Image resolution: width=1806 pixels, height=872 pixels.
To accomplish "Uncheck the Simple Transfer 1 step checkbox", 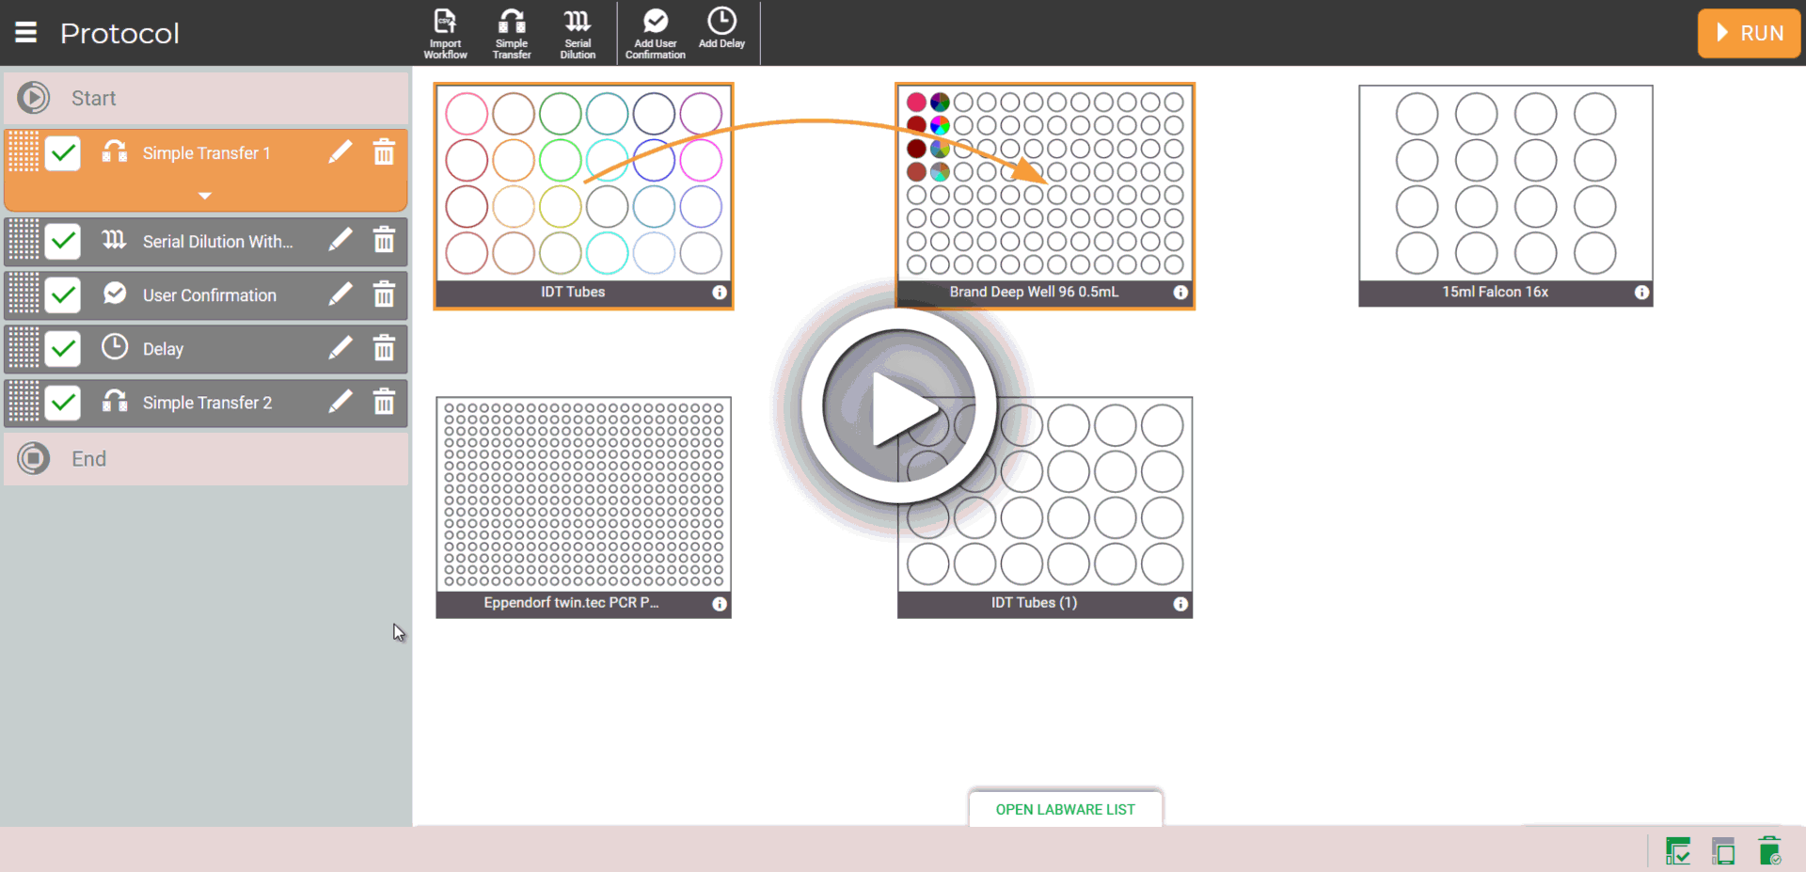I will (x=63, y=153).
